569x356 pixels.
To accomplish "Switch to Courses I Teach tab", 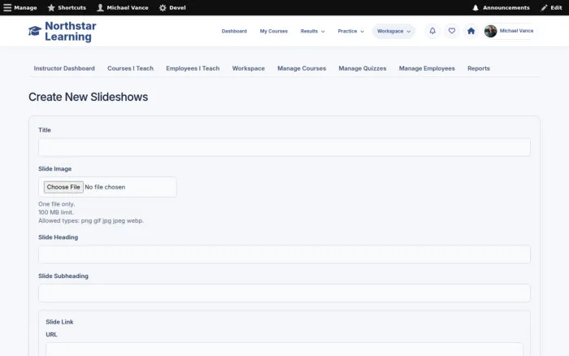I will pyautogui.click(x=130, y=68).
